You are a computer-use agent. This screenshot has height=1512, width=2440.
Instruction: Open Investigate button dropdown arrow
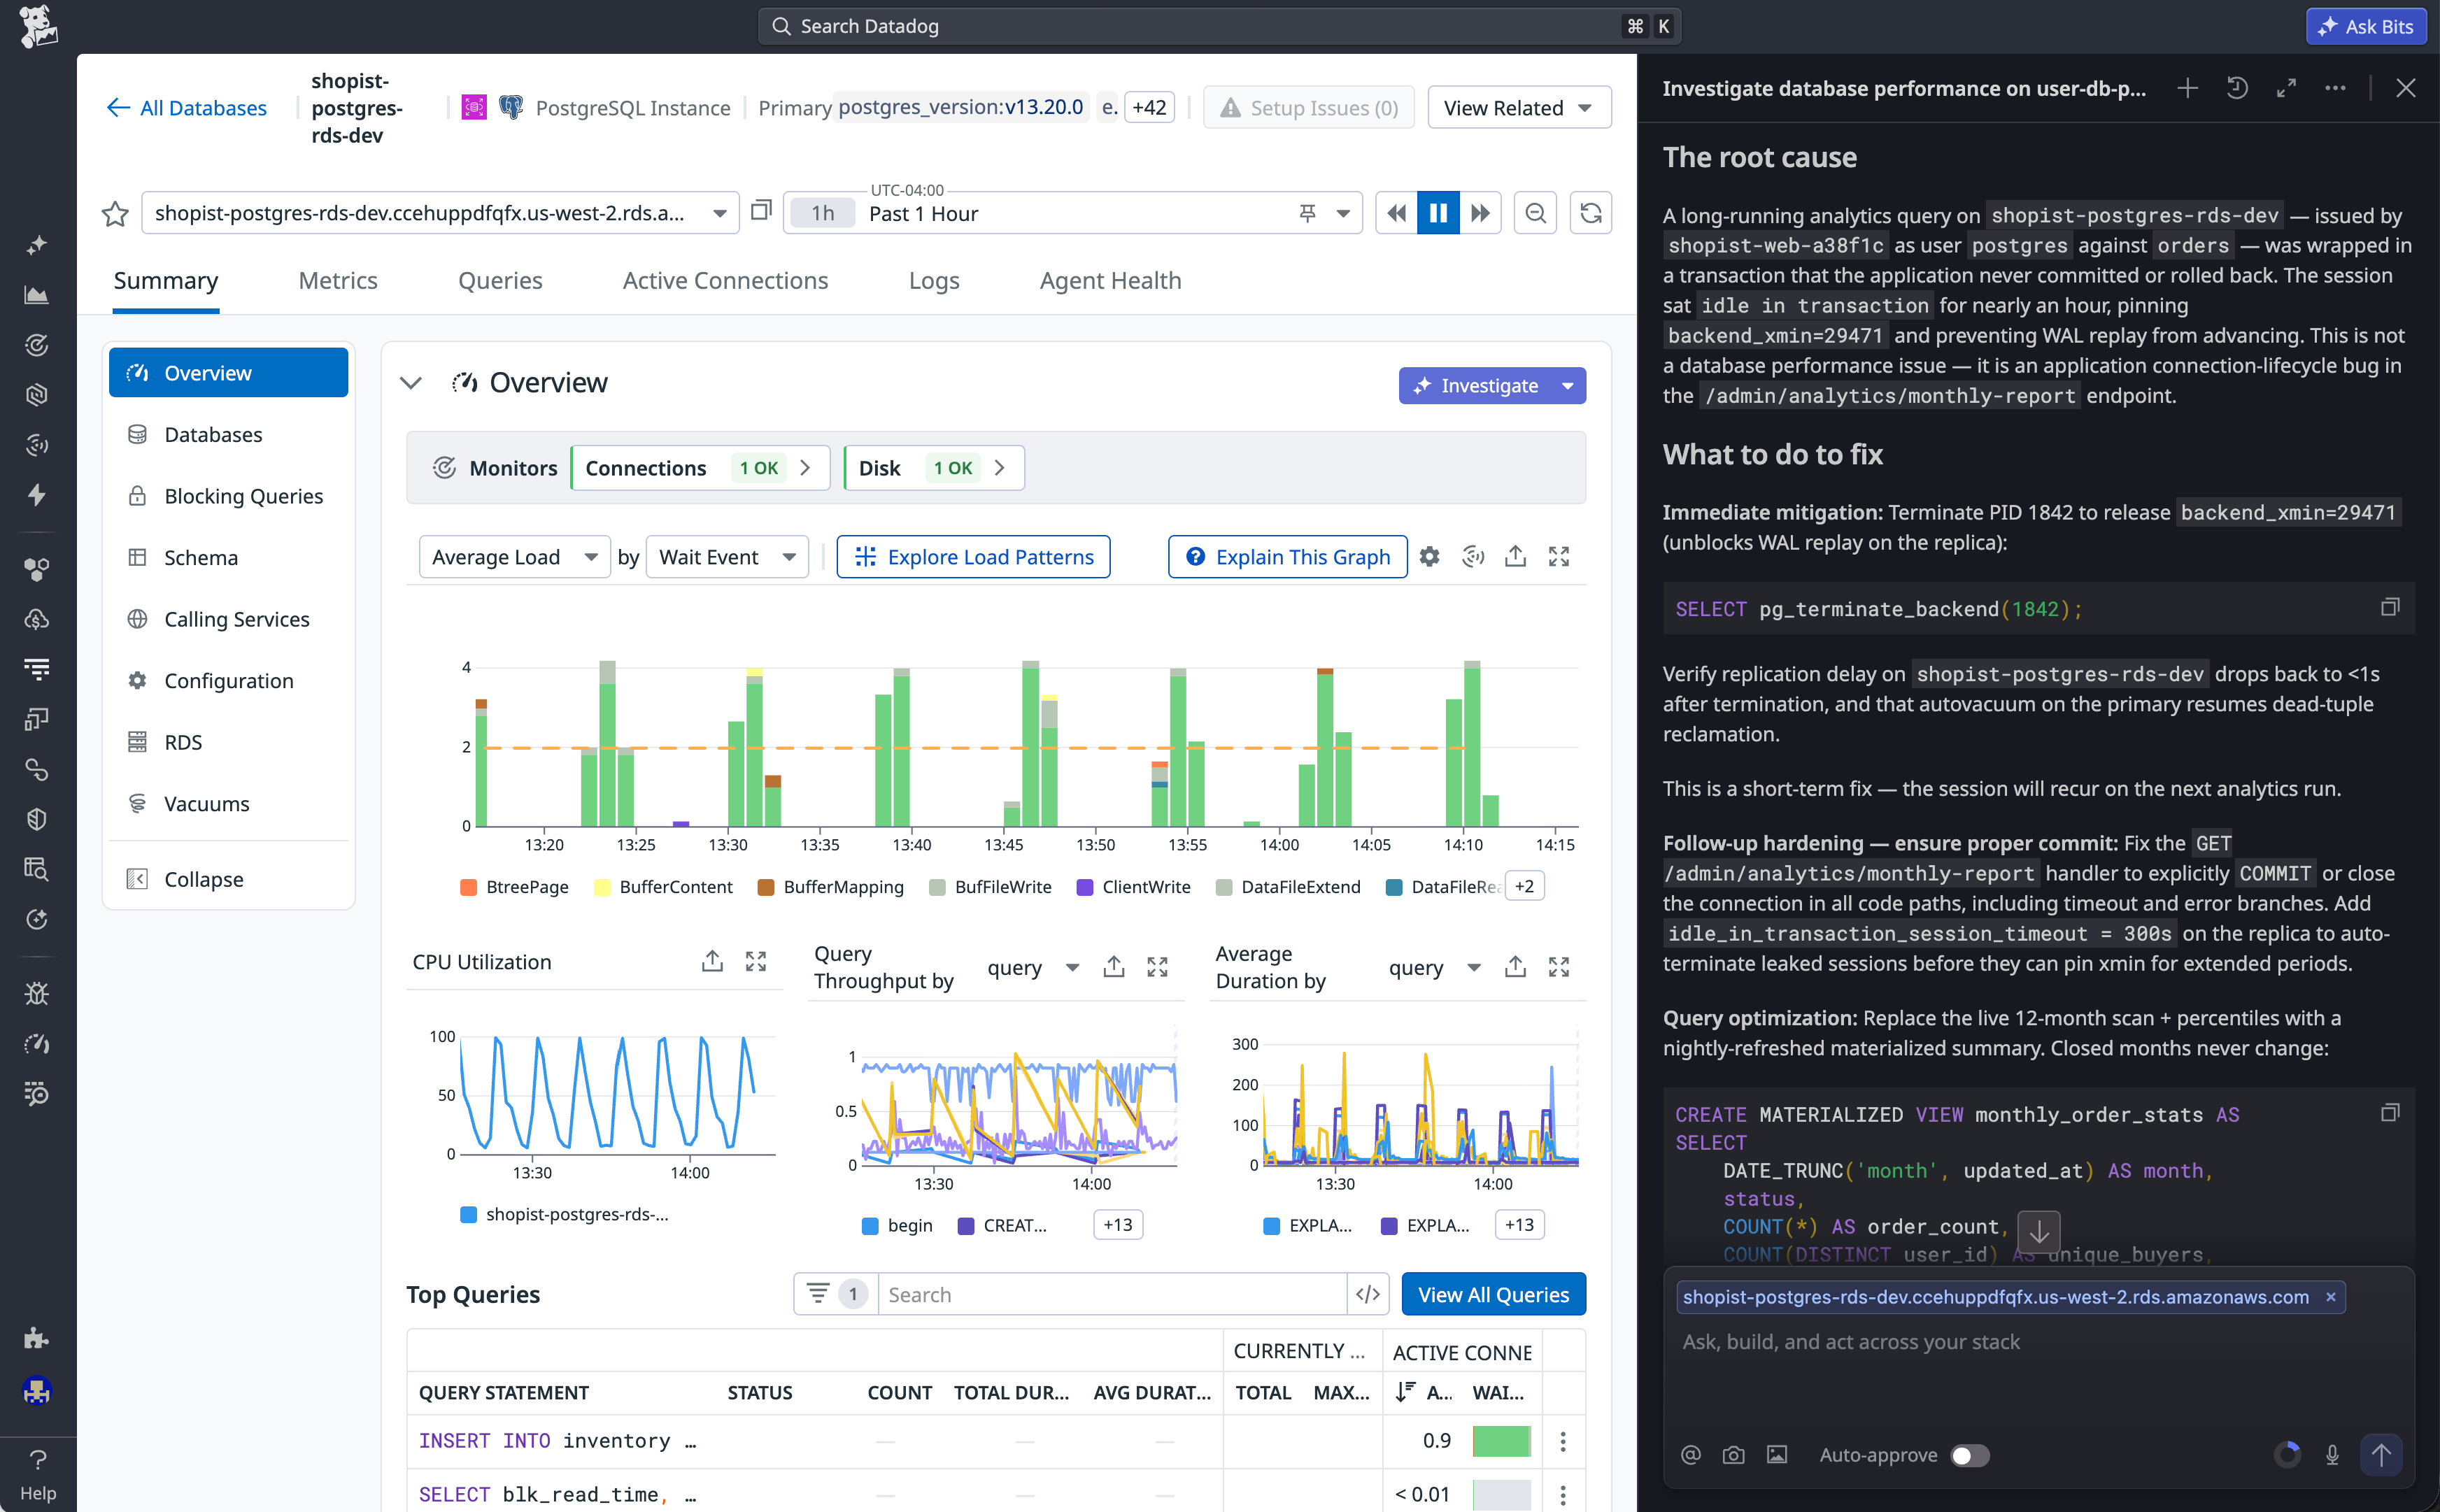tap(1567, 386)
